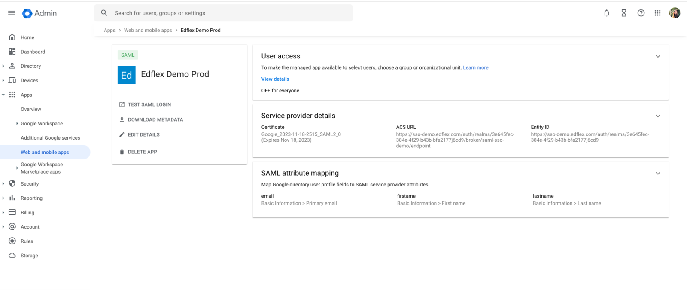The image size is (687, 290).
Task: Expand the Google Workspace Marketplace apps arrow
Action: coord(17,168)
